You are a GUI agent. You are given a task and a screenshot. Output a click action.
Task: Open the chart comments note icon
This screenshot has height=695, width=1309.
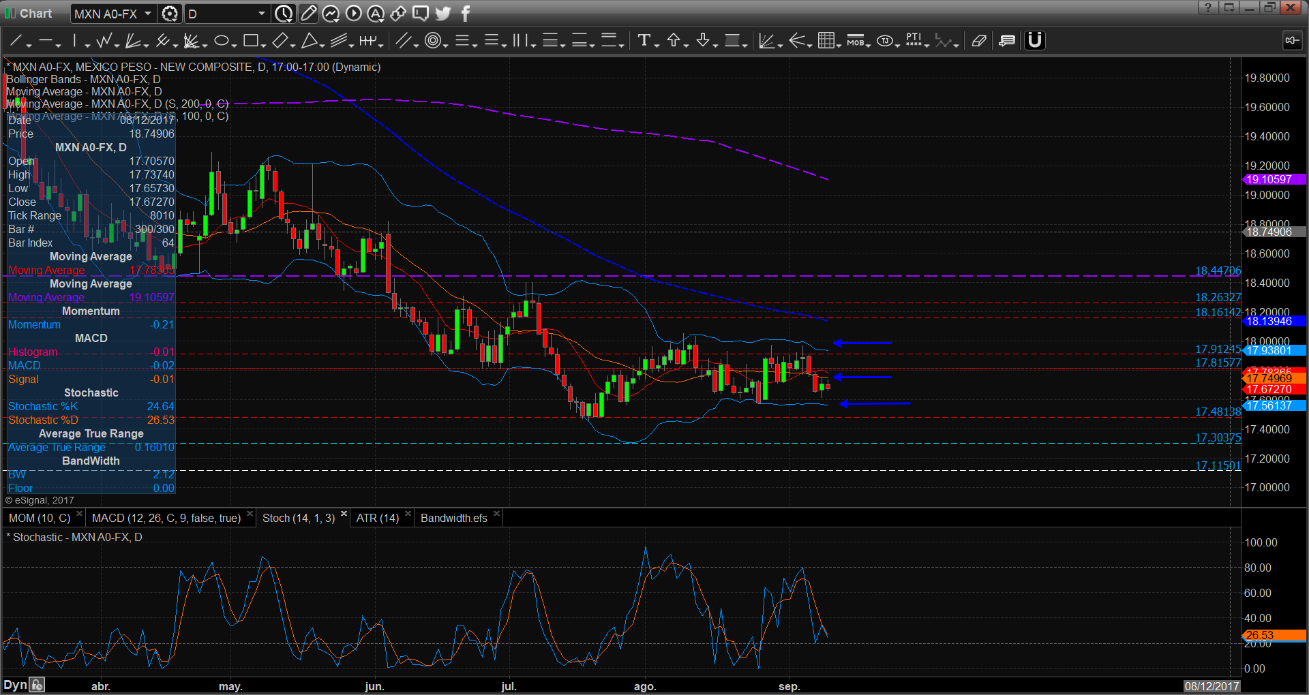tap(1007, 41)
